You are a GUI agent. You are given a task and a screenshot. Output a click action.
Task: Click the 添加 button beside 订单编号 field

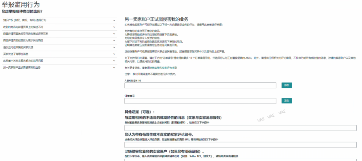[287, 101]
